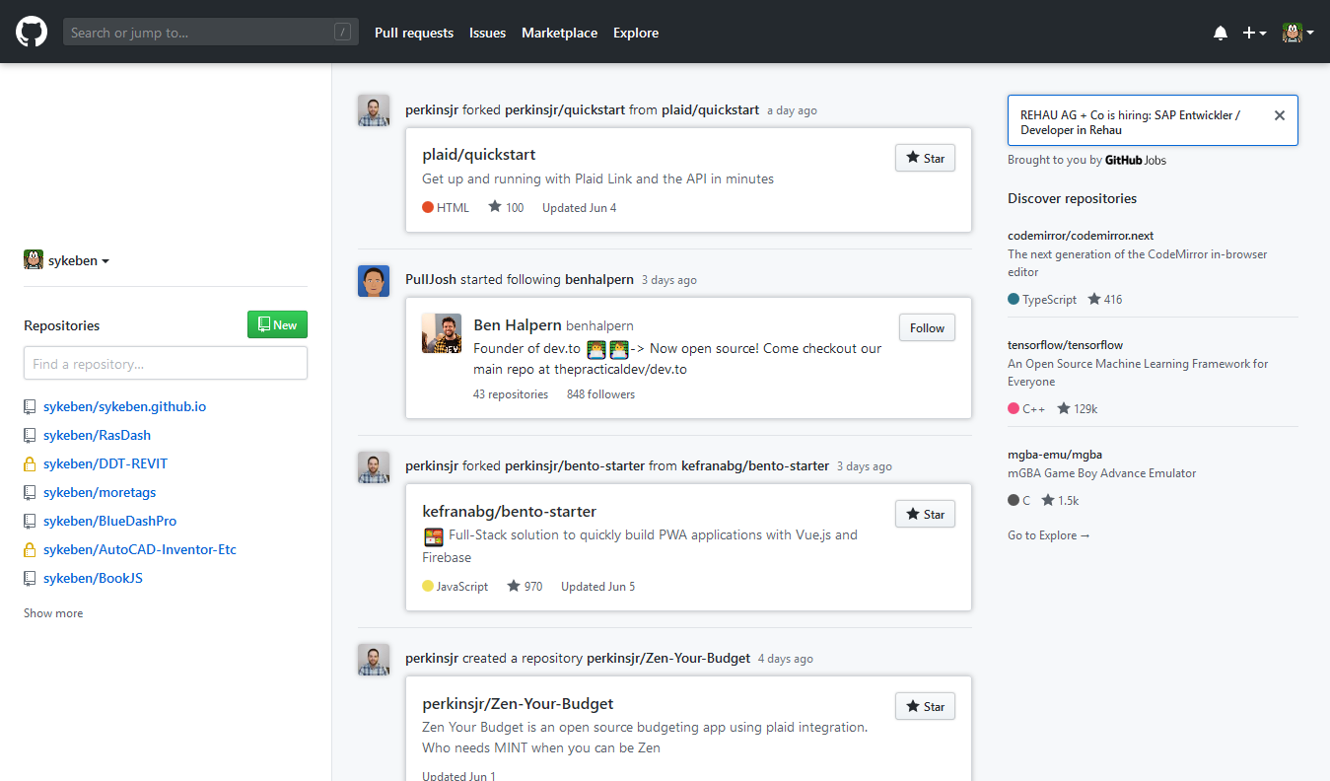
Task: Star the kefranabg/bento-starter repository
Action: click(x=925, y=514)
